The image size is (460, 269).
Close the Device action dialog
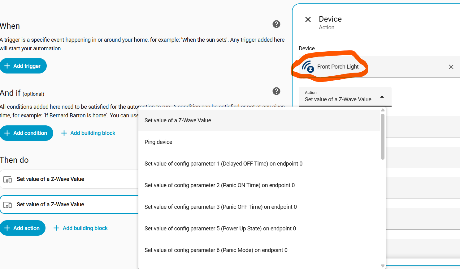pyautogui.click(x=308, y=20)
